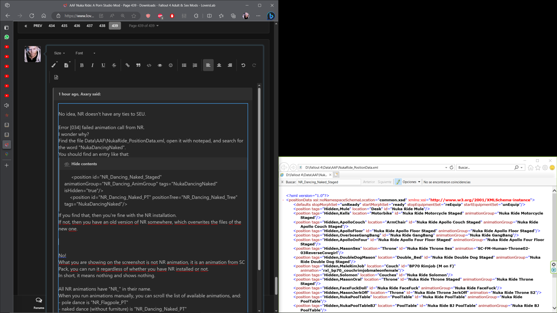The width and height of the screenshot is (557, 313).
Task: Toggle find highlighting with the pencil button
Action: 398,182
